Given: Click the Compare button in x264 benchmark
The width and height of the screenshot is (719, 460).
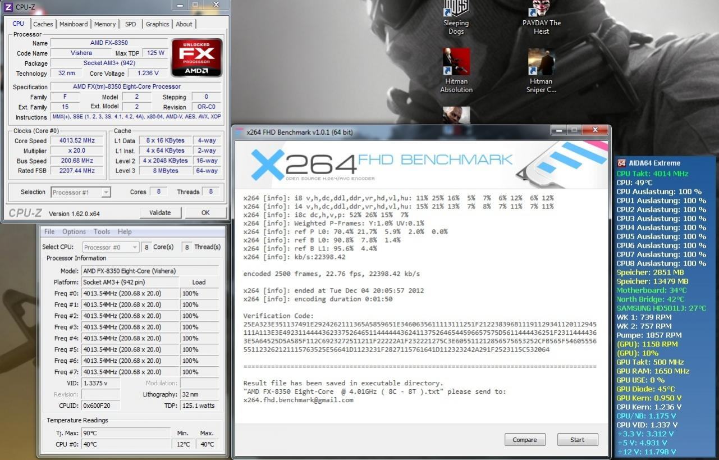Looking at the screenshot, I should (525, 440).
